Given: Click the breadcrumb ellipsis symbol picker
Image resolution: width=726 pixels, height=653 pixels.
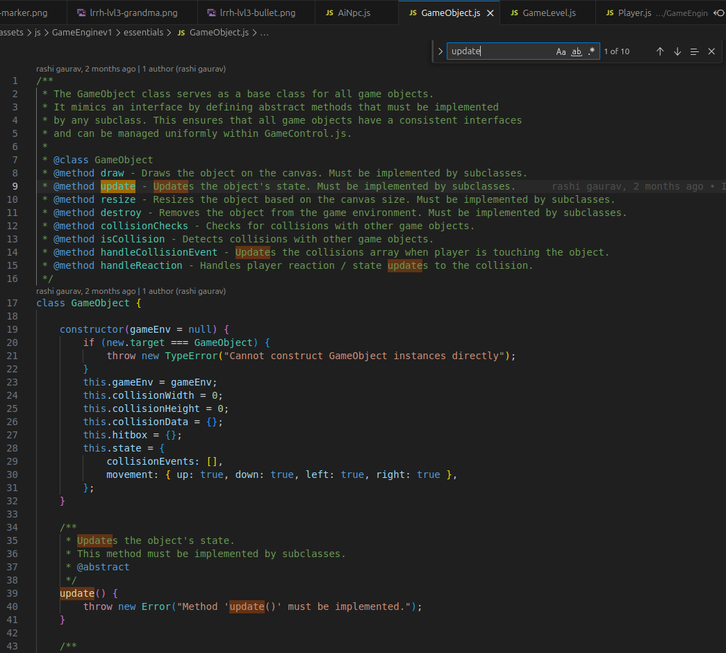Looking at the screenshot, I should point(265,33).
